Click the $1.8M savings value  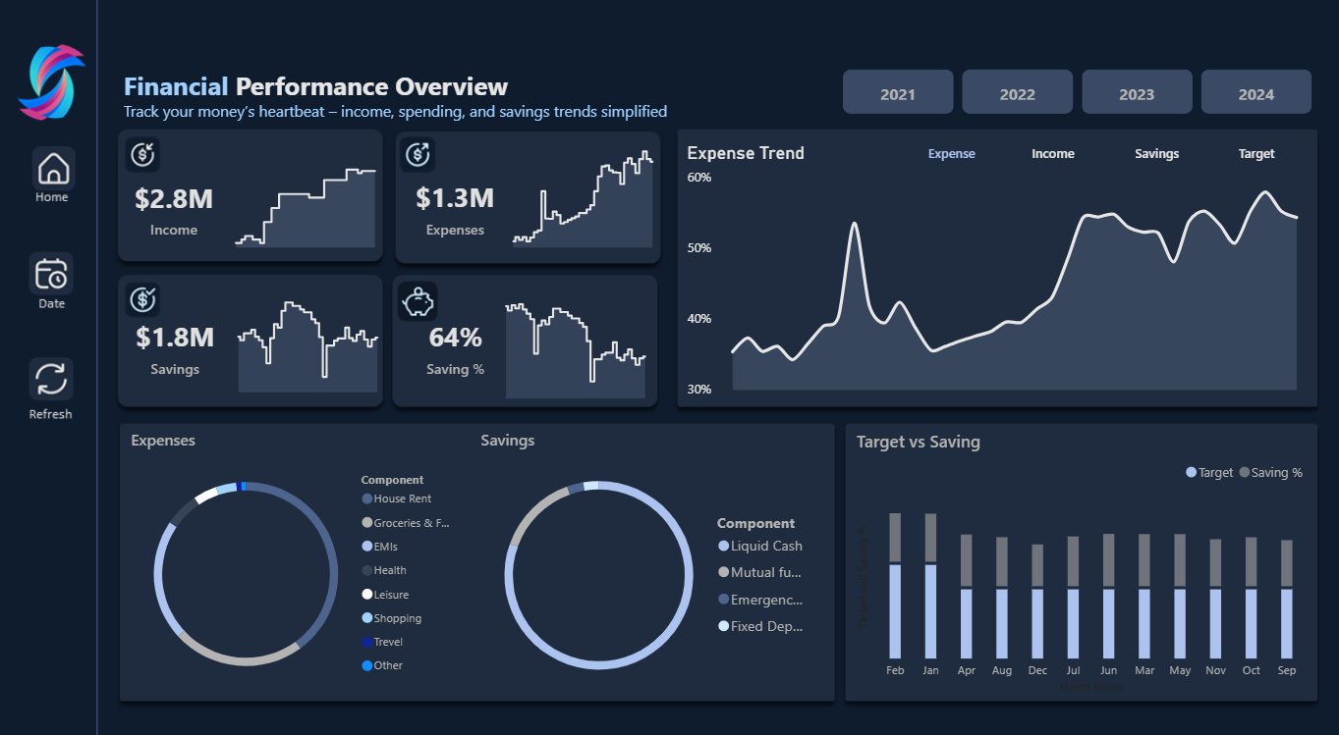(x=175, y=338)
